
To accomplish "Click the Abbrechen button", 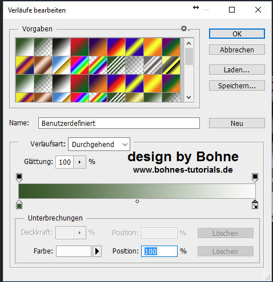I will tap(237, 50).
